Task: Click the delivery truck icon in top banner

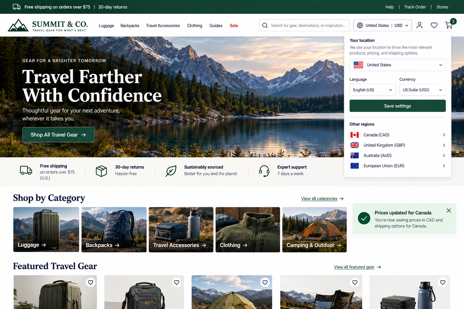Action: point(17,7)
